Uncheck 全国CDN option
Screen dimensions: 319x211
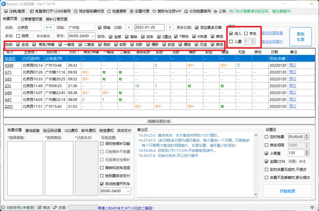coord(266,161)
